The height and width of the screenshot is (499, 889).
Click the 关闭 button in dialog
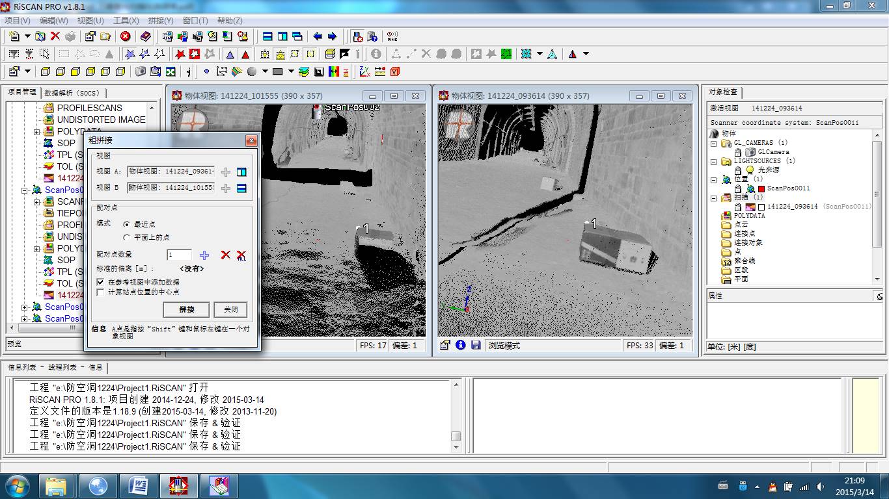pos(230,309)
